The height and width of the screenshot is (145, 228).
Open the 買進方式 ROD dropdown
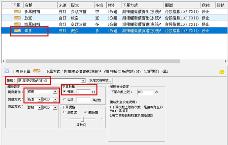(55, 99)
